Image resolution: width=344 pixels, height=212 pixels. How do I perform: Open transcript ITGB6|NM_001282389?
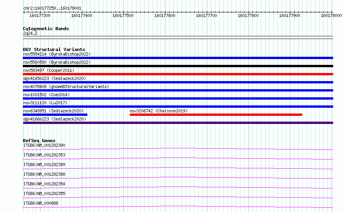[x=44, y=165]
